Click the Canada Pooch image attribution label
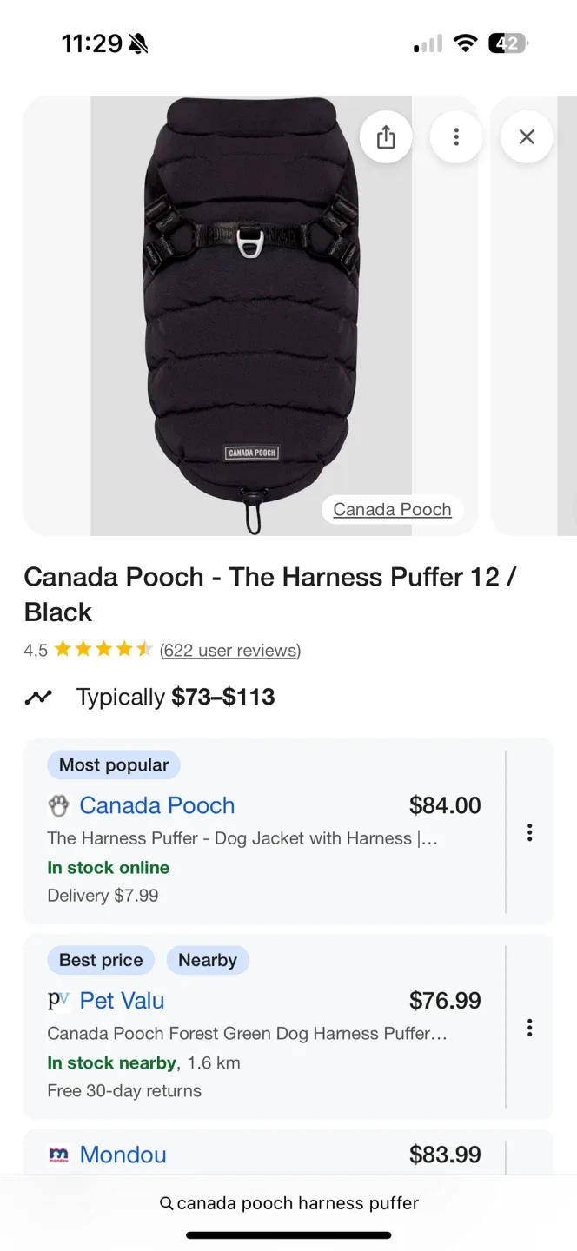This screenshot has height=1251, width=577. pyautogui.click(x=391, y=509)
